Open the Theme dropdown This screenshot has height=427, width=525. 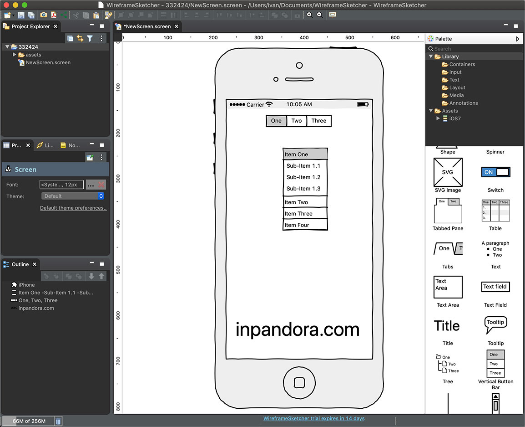73,196
